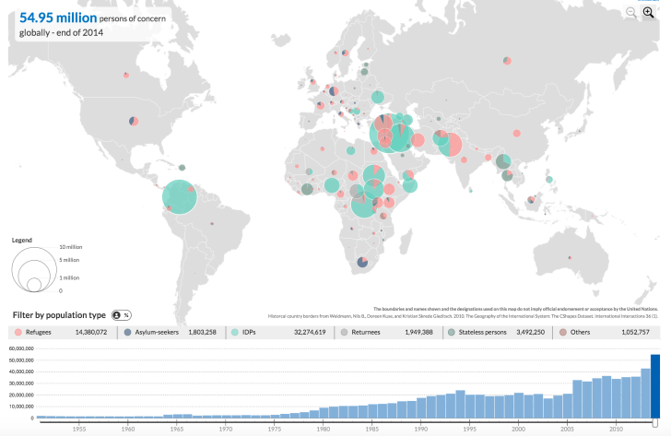Click the pie bubble over the United States

pyautogui.click(x=134, y=120)
